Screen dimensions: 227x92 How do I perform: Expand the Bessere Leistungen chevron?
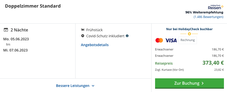(93, 86)
